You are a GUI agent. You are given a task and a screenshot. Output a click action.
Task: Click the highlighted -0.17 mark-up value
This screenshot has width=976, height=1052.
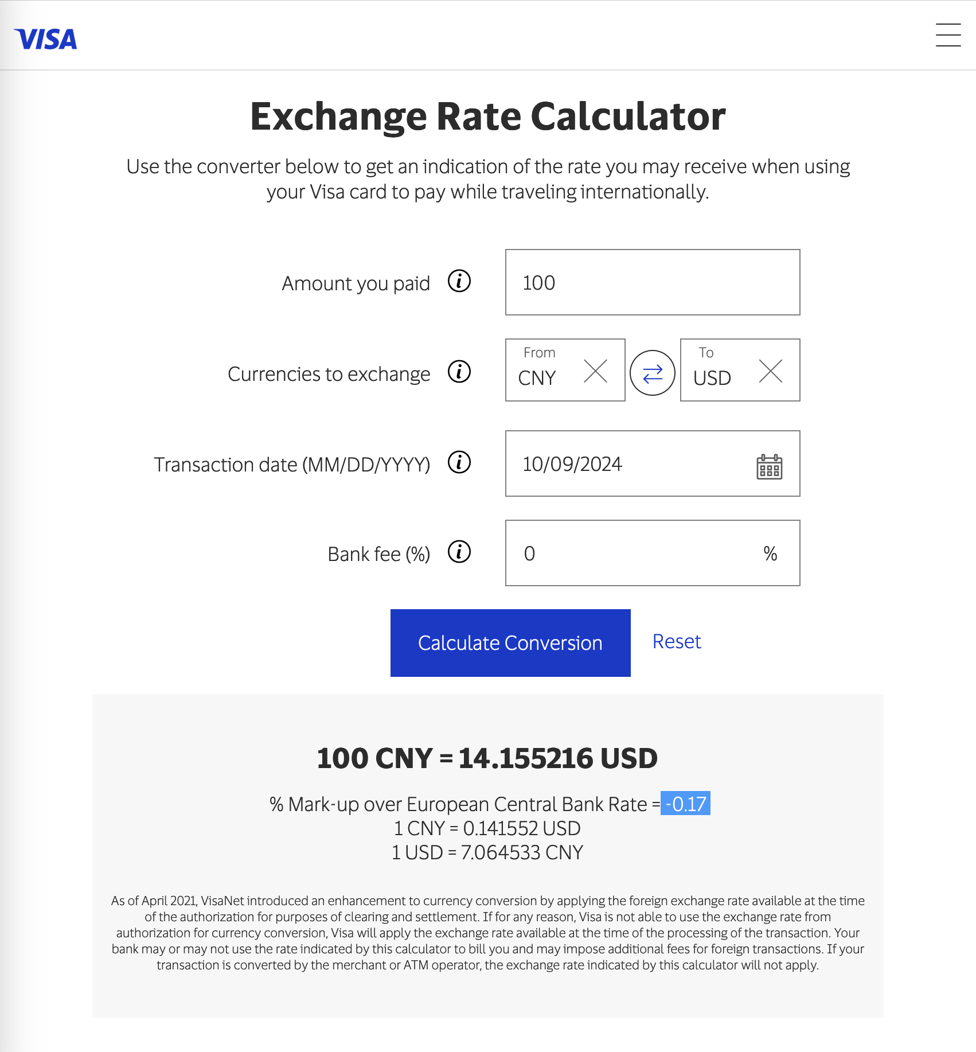(685, 804)
